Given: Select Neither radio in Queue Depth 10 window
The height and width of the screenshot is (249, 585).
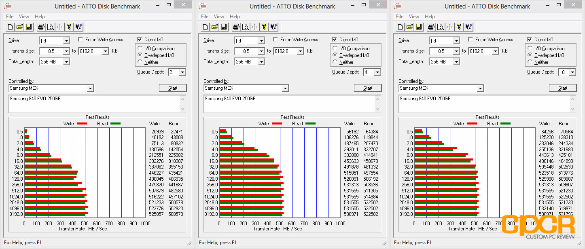Looking at the screenshot, I should coord(530,62).
